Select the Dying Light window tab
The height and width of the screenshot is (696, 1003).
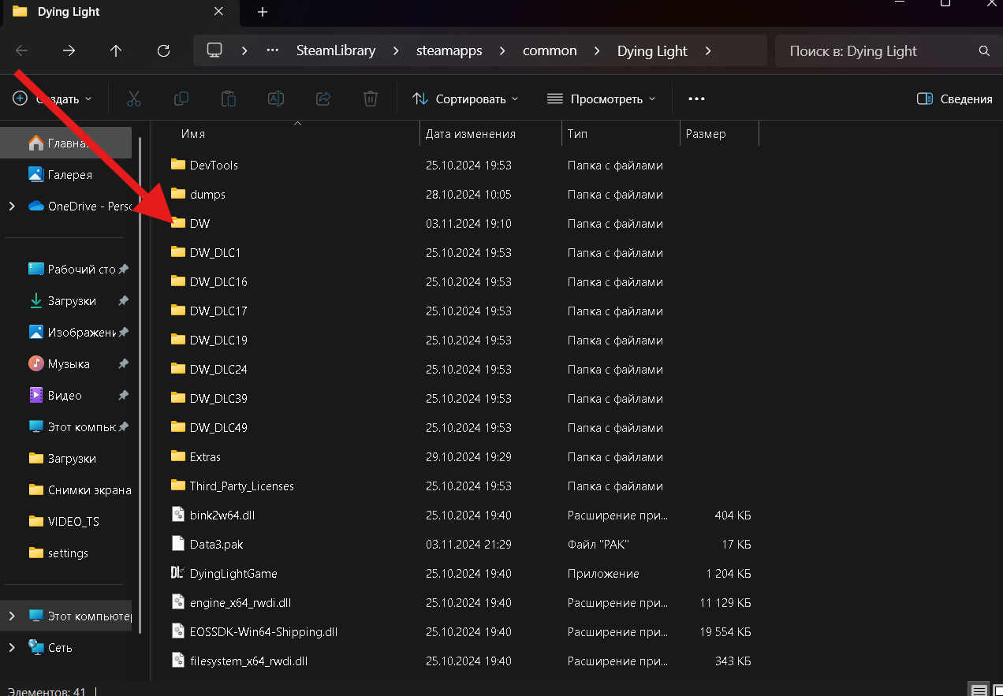122,12
